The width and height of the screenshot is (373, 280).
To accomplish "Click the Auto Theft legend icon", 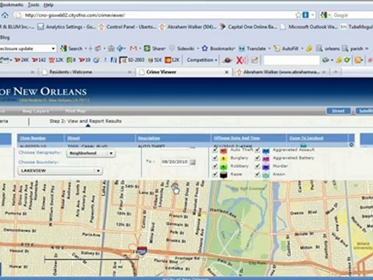I will click(x=223, y=151).
